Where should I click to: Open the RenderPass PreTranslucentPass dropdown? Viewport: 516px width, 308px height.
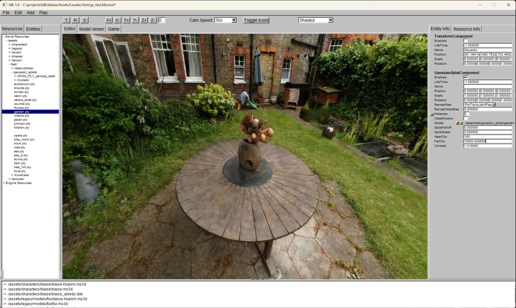[x=494, y=105]
